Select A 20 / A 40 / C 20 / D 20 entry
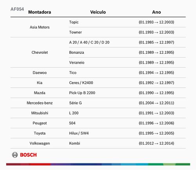The image size is (196, 170). [89, 42]
